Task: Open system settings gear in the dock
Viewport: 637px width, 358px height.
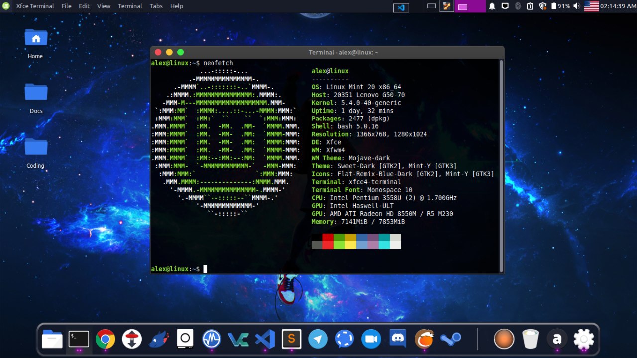Action: tap(584, 339)
